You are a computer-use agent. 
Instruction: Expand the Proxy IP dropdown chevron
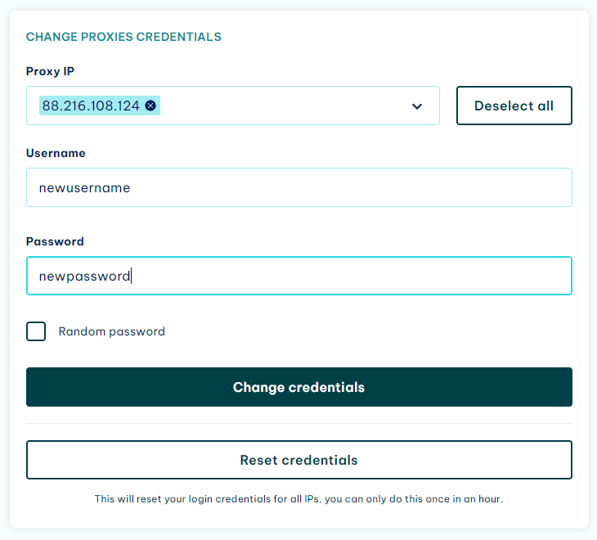pyautogui.click(x=417, y=106)
